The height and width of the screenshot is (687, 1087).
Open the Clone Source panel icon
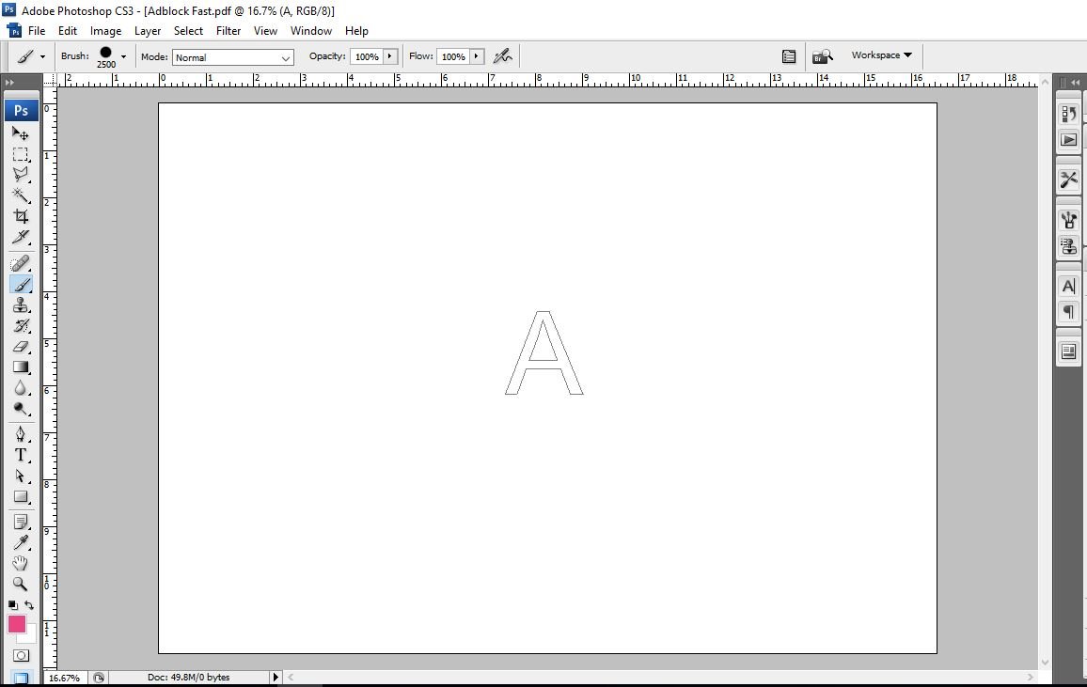pos(1068,246)
